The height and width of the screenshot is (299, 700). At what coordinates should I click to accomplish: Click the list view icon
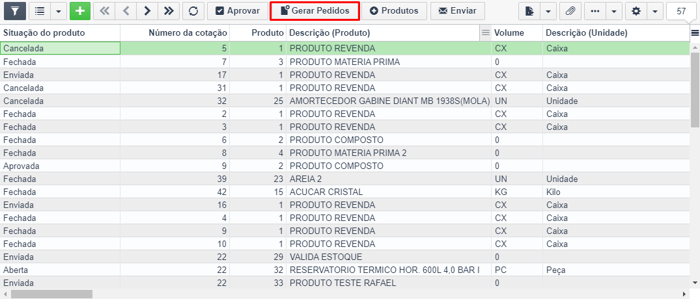tap(40, 11)
